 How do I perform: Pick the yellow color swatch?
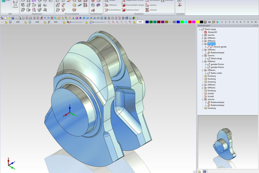pyautogui.click(x=198, y=21)
